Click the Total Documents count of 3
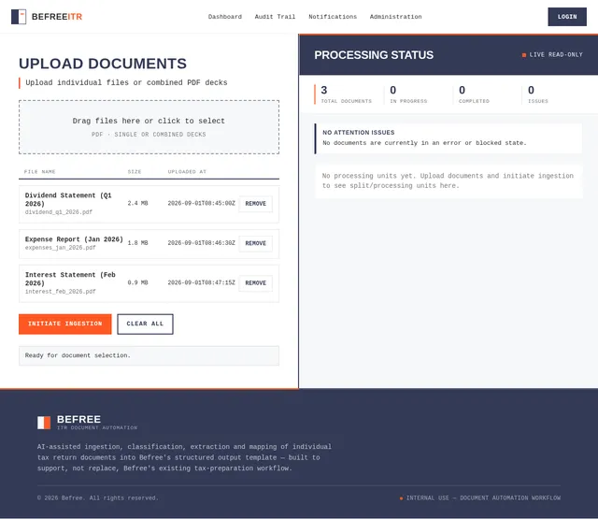This screenshot has height=519, width=598. click(324, 91)
